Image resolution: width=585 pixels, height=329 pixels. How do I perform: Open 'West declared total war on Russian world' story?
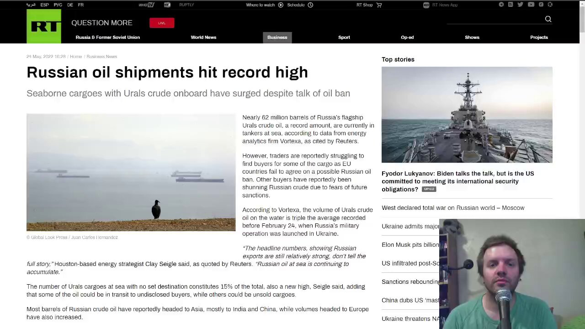click(x=453, y=208)
